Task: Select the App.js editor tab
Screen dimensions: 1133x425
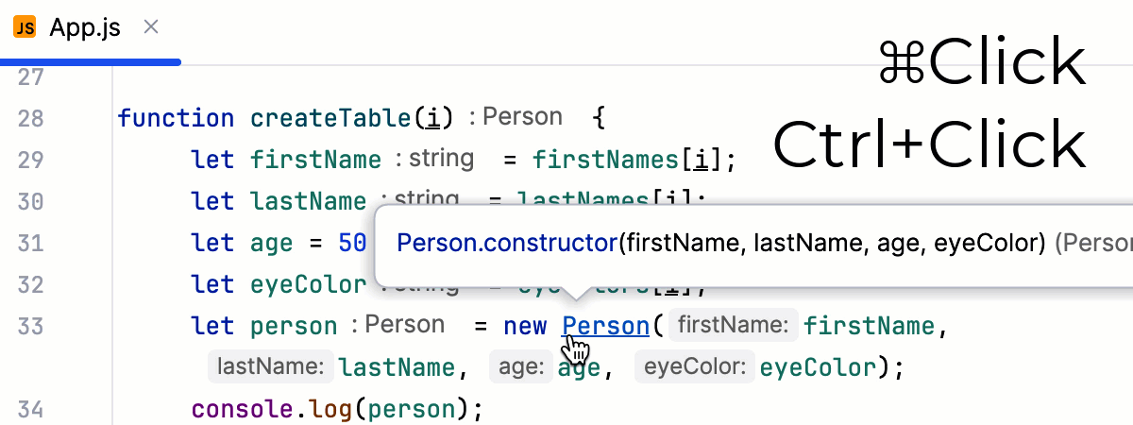Action: point(85,28)
